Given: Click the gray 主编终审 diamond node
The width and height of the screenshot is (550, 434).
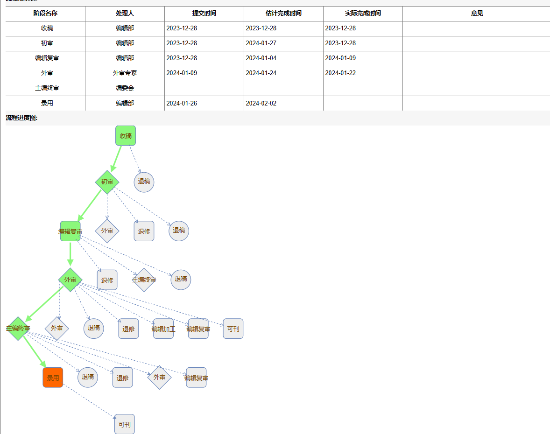Looking at the screenshot, I should [144, 280].
